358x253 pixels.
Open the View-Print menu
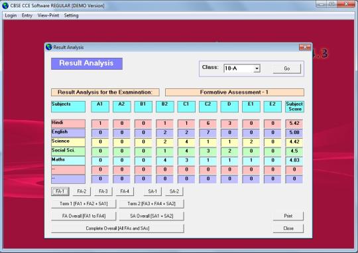pos(48,15)
